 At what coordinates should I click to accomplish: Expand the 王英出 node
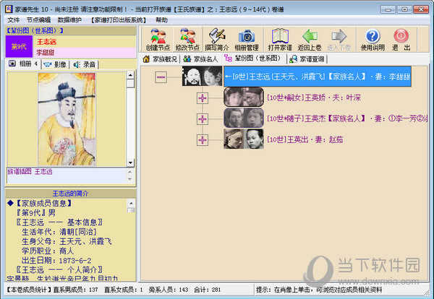(203, 140)
